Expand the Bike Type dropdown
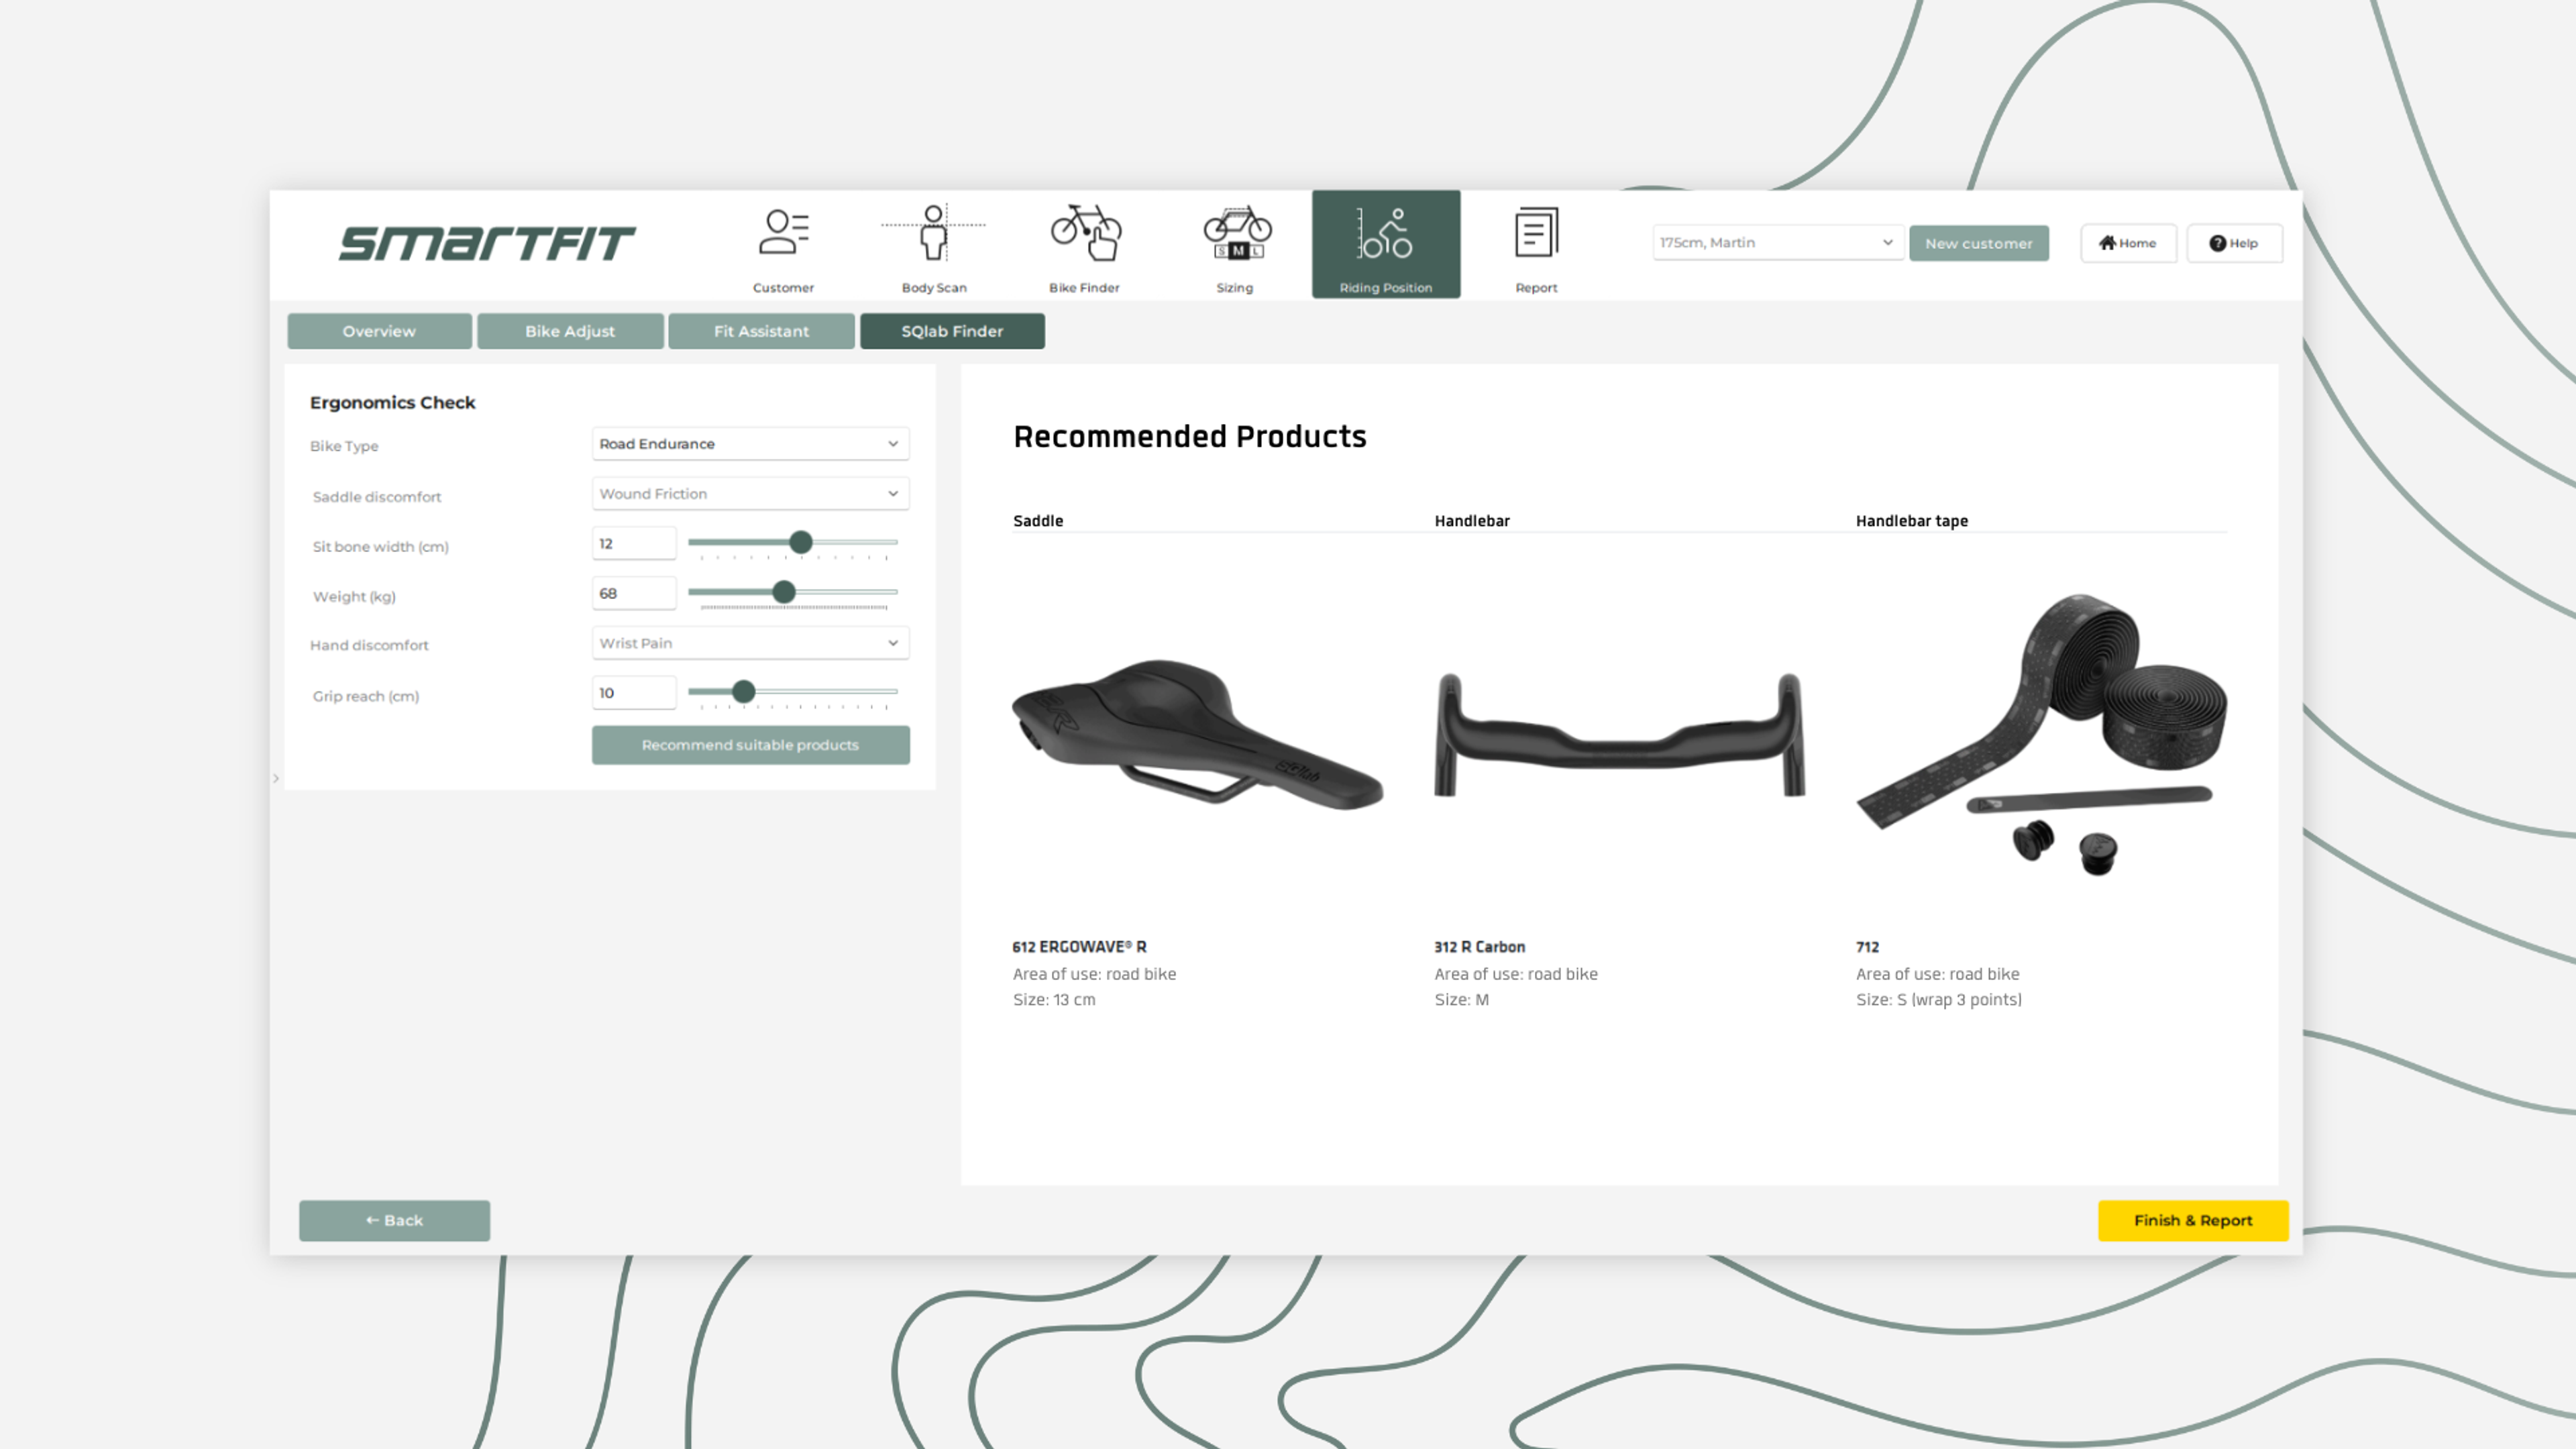 pyautogui.click(x=750, y=444)
